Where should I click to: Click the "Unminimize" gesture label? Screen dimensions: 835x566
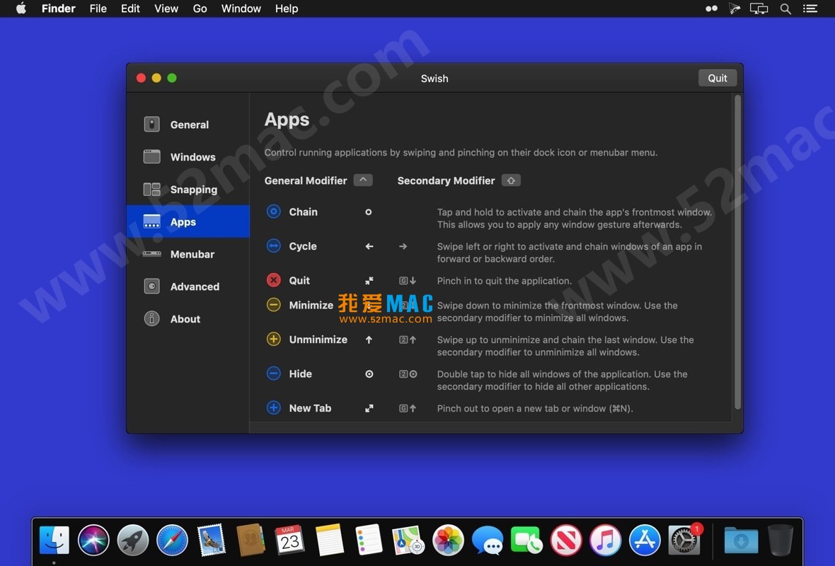[x=318, y=339]
